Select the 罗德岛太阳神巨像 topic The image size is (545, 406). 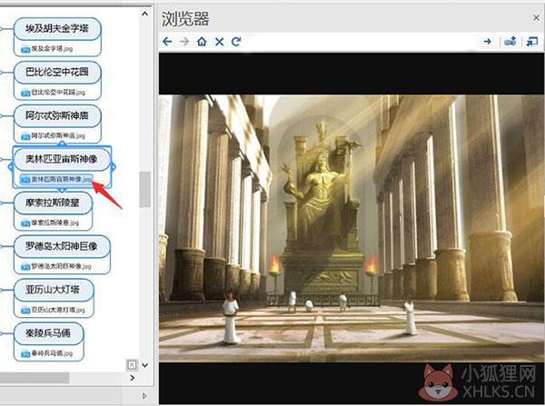coord(62,246)
